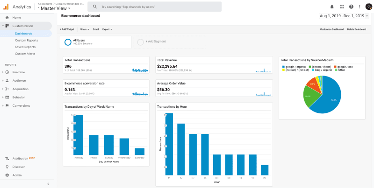Click Delete Dashboard
Viewport: 374px width, 188px height.
click(357, 29)
